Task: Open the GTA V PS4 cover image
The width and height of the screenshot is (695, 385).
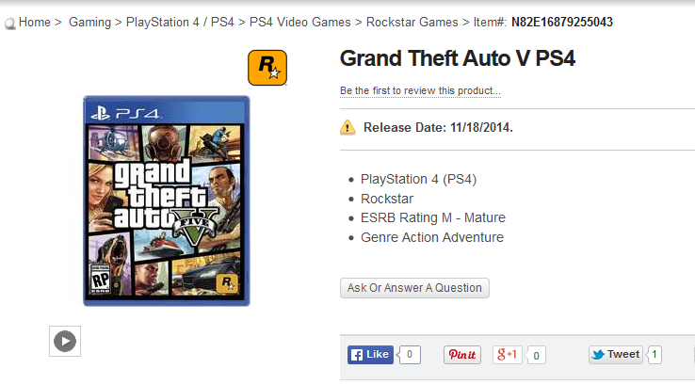Action: coord(167,201)
